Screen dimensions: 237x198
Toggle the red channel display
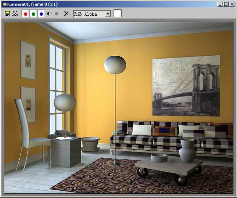26,14
